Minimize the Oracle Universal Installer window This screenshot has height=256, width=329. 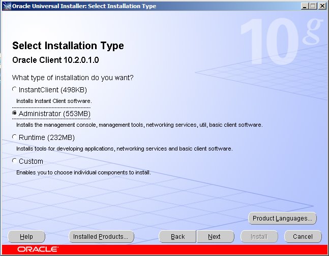click(305, 6)
